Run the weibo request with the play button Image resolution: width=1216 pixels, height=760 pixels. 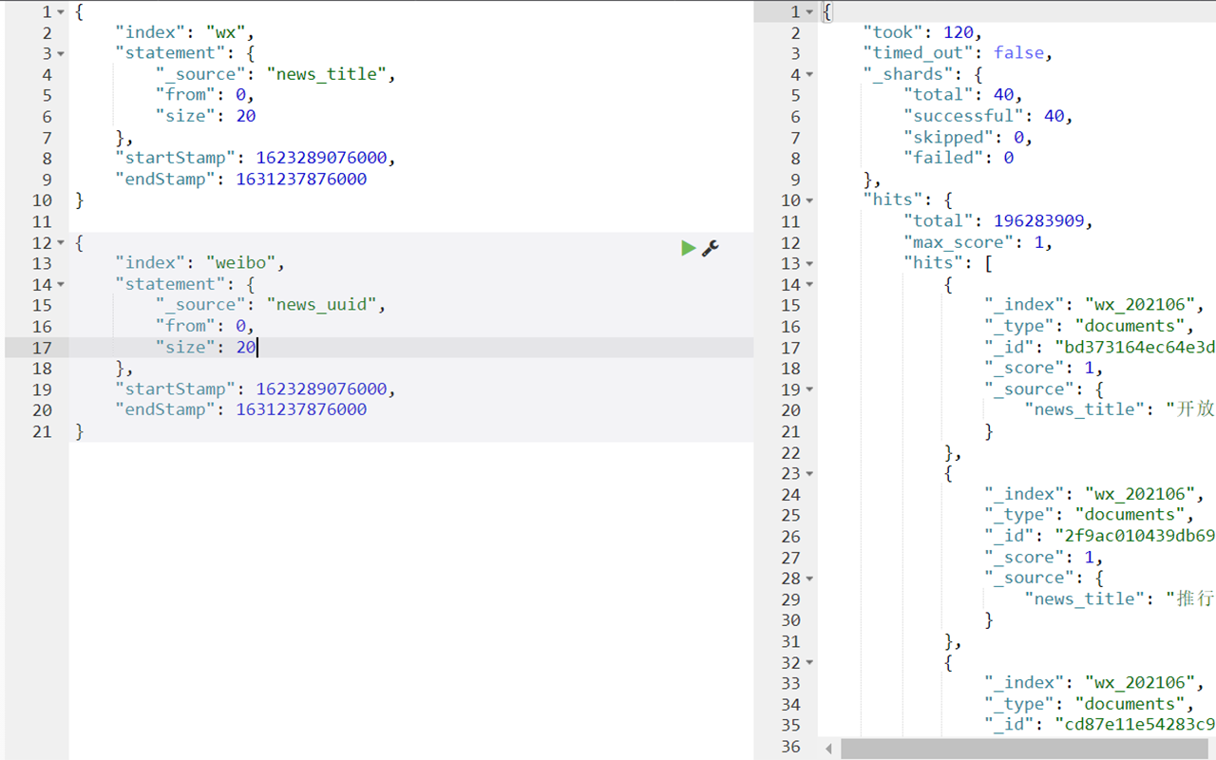click(x=689, y=248)
